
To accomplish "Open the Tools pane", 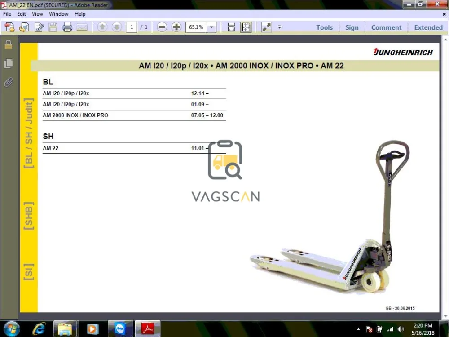I will pyautogui.click(x=324, y=27).
